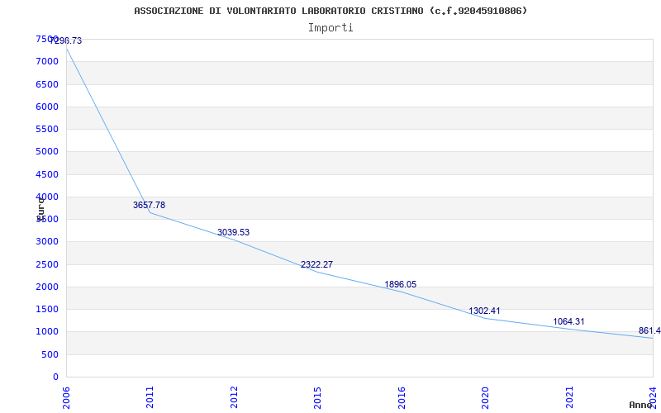Screen dimensions: 661x413
Task: Click the 2012 x-axis label
Action: pos(234,397)
